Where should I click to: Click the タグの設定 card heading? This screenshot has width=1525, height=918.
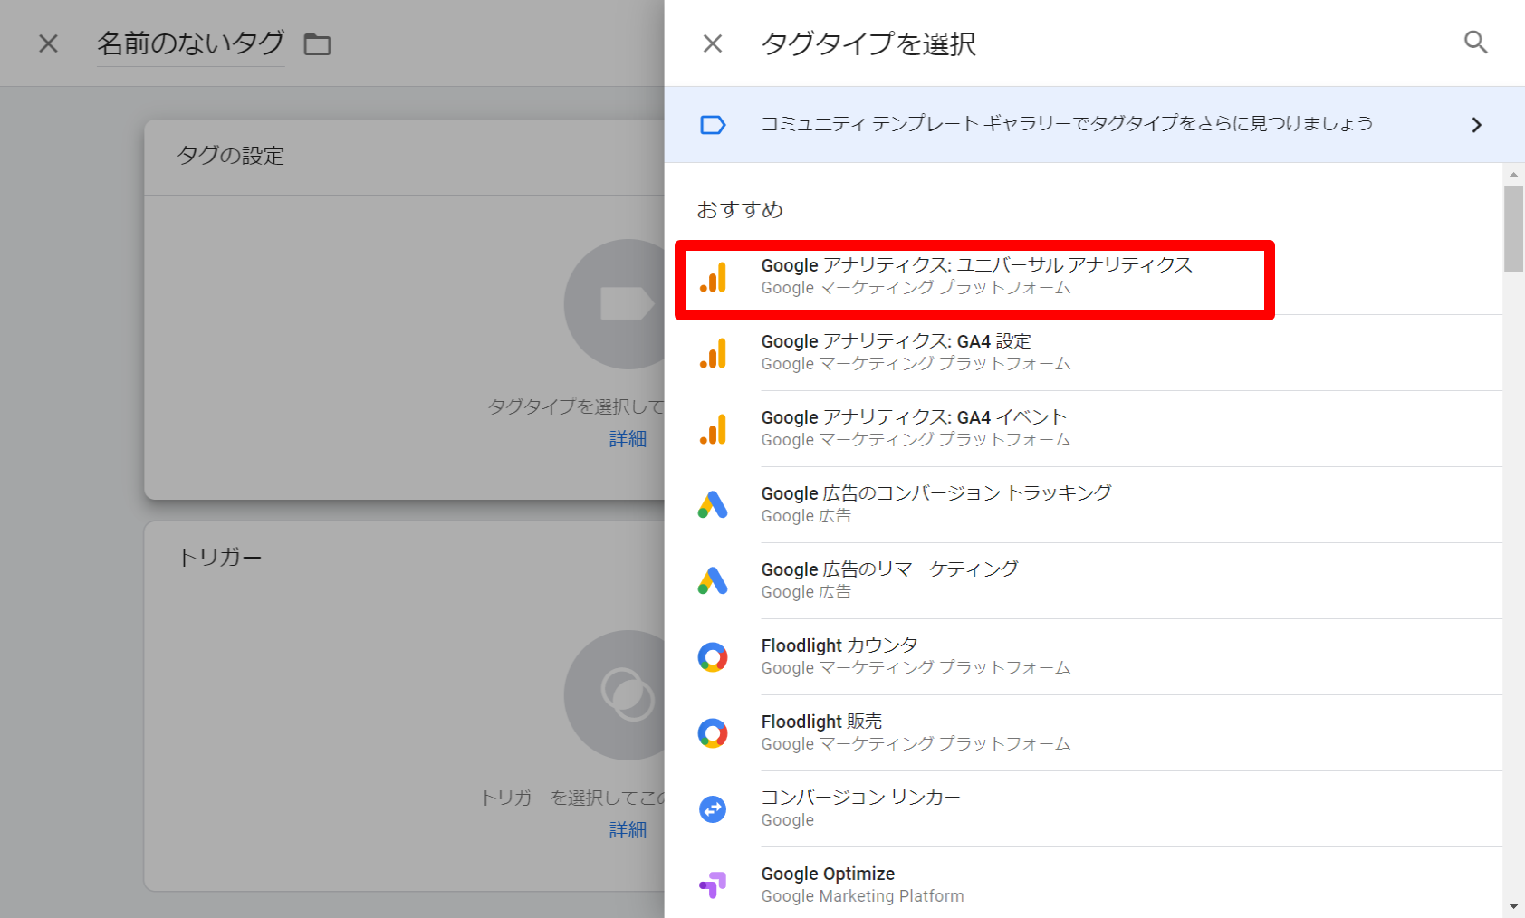click(x=230, y=156)
